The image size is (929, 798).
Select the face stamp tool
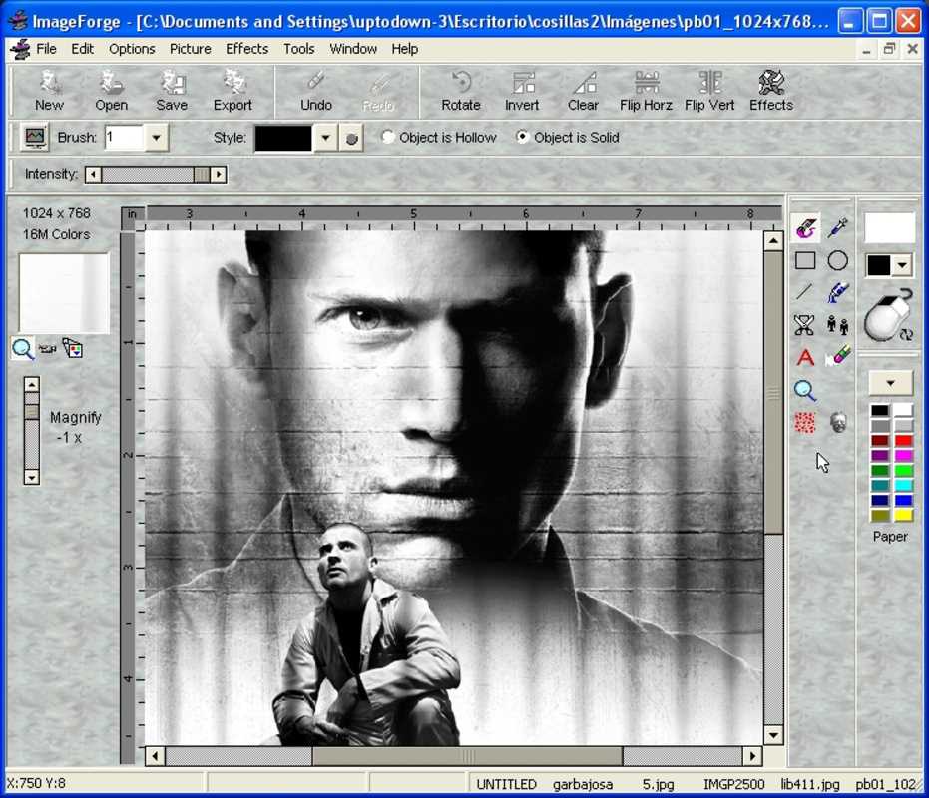pos(838,422)
